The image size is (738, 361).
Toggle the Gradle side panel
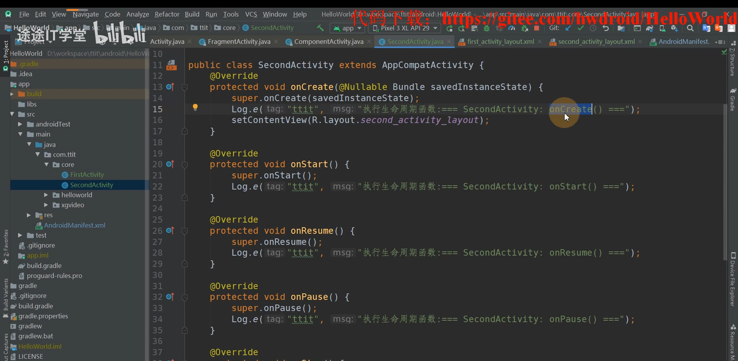tap(733, 100)
